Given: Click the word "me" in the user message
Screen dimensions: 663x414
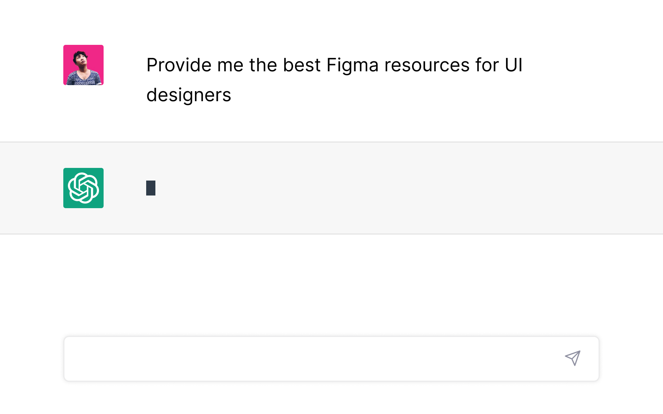Looking at the screenshot, I should pyautogui.click(x=230, y=65).
